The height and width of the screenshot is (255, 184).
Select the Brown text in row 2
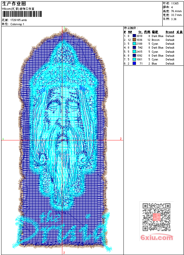pos(156,40)
